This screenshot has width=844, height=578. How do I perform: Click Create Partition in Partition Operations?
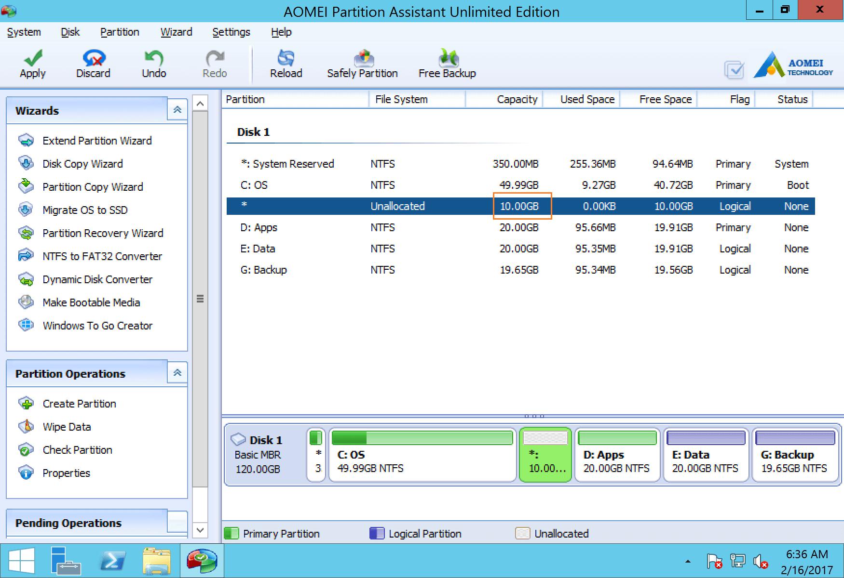(x=79, y=404)
